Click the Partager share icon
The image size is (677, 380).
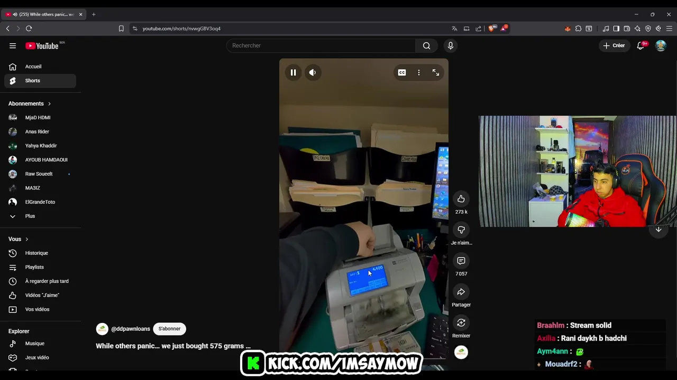coord(461,292)
